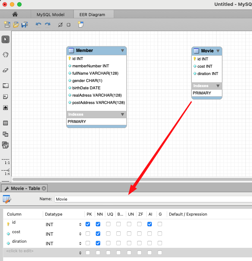Image resolution: width=252 pixels, height=261 pixels.
Task: Close the Movie - Table editor tab
Action: pyautogui.click(x=44, y=189)
